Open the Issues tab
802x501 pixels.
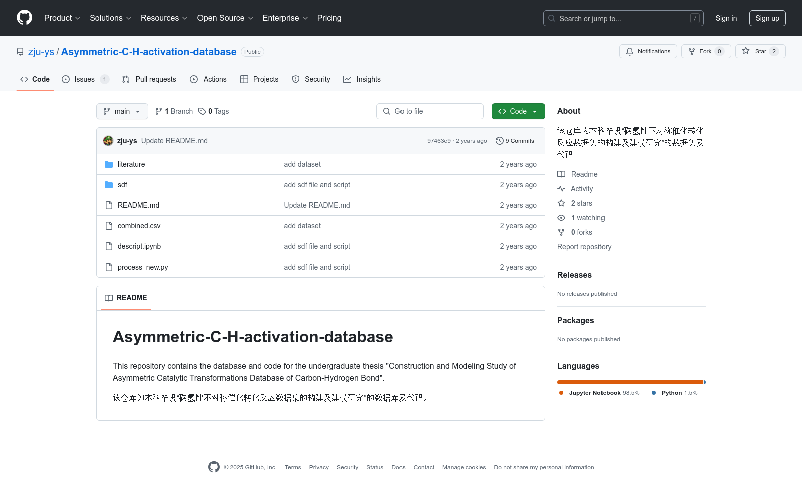[85, 79]
